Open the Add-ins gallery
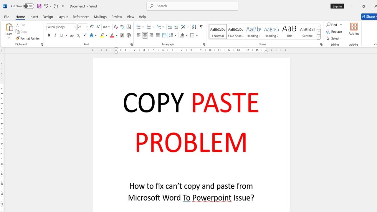 354,29
